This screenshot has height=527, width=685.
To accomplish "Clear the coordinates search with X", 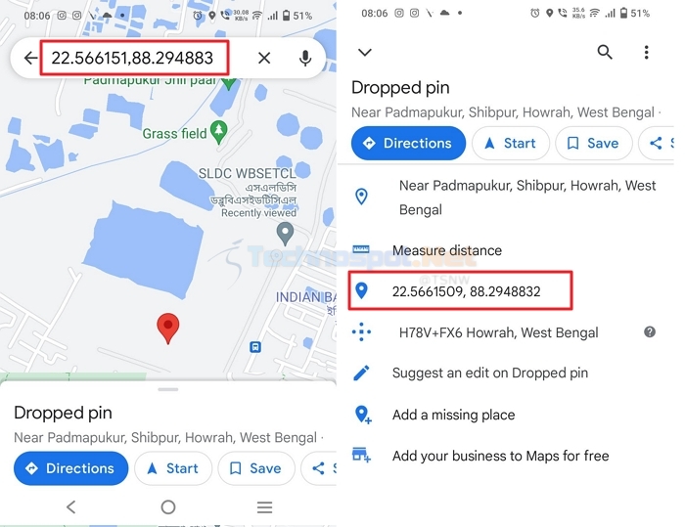I will point(264,58).
